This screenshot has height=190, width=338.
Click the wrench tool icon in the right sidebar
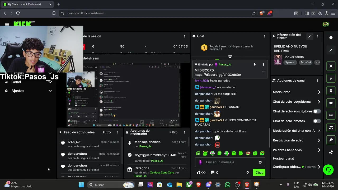(331, 140)
